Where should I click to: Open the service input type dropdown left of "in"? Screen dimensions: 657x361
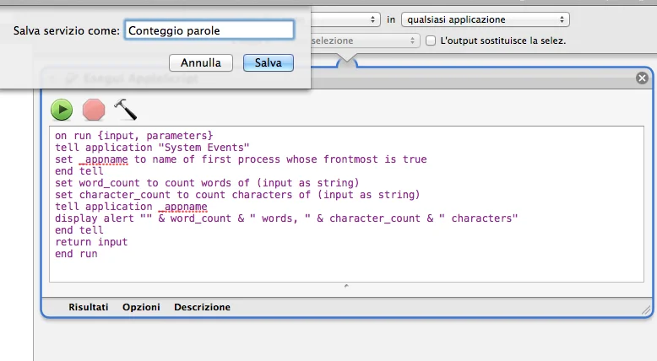tap(346, 19)
